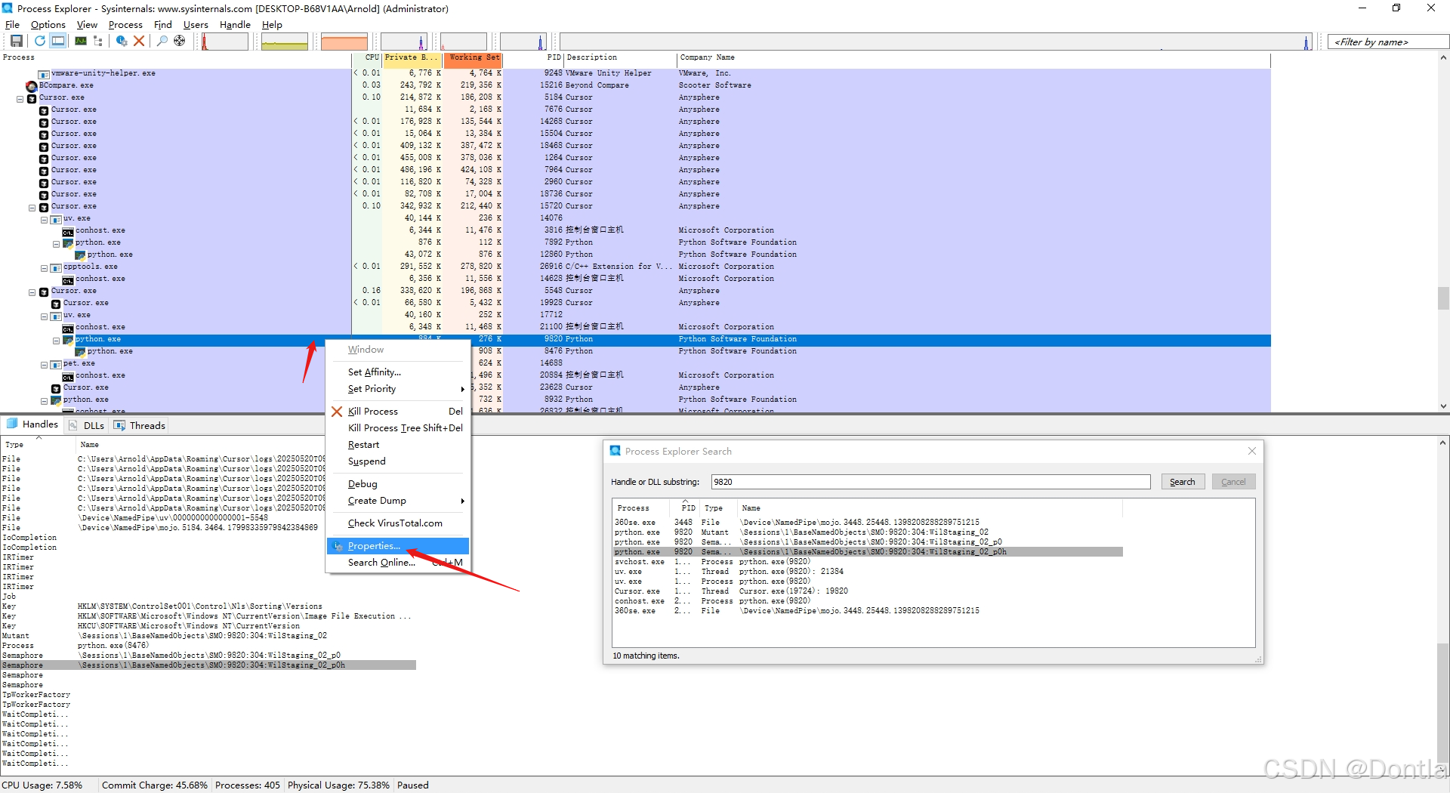Click python.exe icon for PID 8476
The width and height of the screenshot is (1450, 793).
pyautogui.click(x=80, y=352)
